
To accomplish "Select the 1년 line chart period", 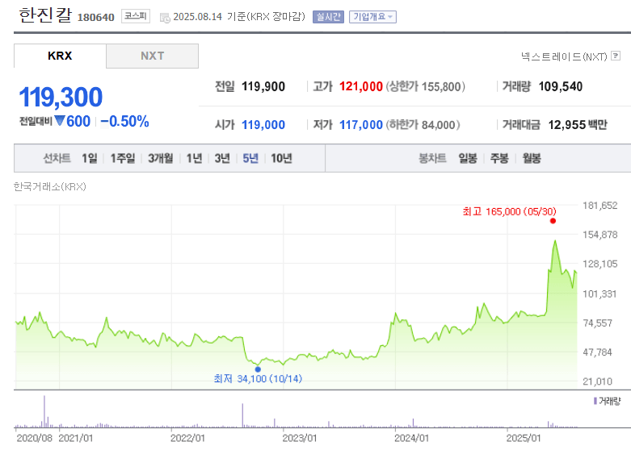I will (194, 158).
